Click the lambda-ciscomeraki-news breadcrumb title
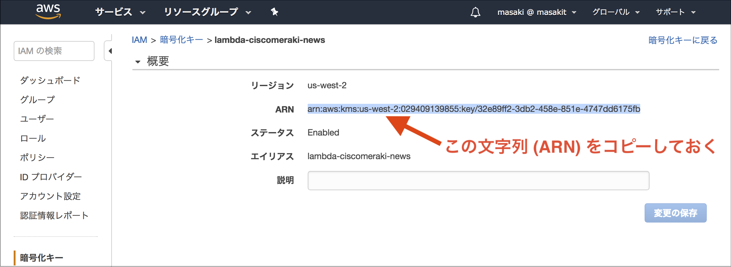The image size is (731, 267). tap(269, 40)
